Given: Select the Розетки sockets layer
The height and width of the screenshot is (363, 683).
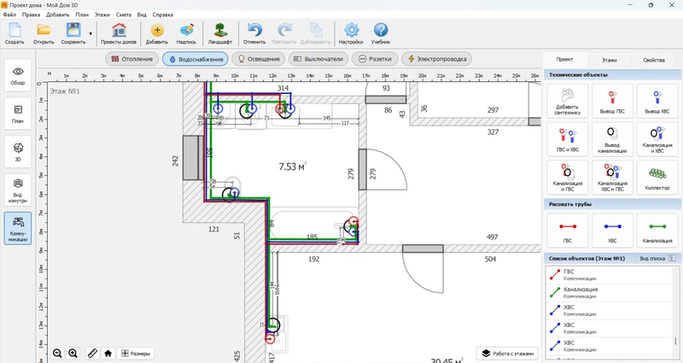Looking at the screenshot, I should (x=375, y=59).
